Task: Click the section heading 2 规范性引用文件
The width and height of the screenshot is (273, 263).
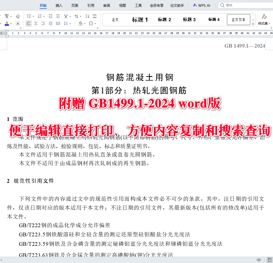Action: coord(30,181)
